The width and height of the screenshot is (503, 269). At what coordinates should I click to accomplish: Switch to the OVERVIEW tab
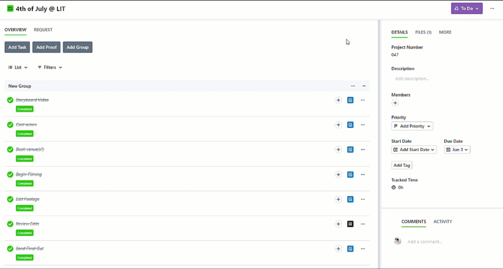click(15, 30)
